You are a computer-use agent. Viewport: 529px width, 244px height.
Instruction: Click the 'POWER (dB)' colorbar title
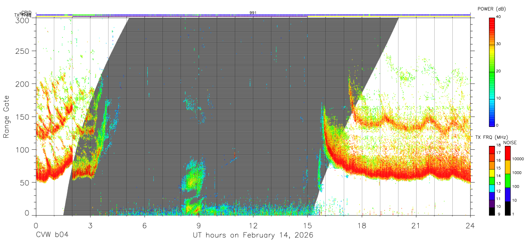(x=492, y=9)
